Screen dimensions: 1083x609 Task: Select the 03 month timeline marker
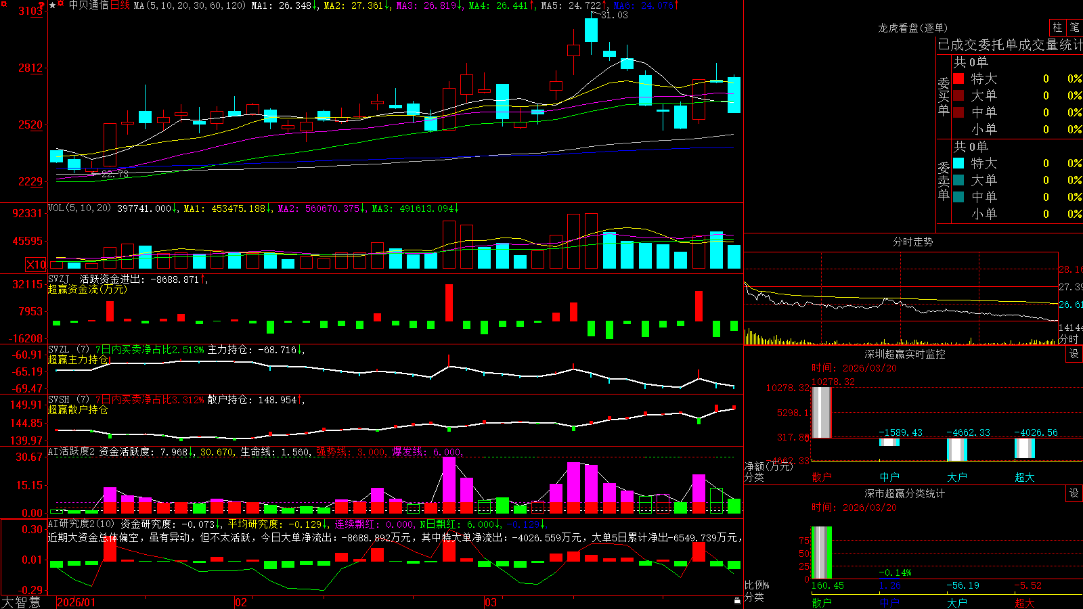(x=491, y=602)
